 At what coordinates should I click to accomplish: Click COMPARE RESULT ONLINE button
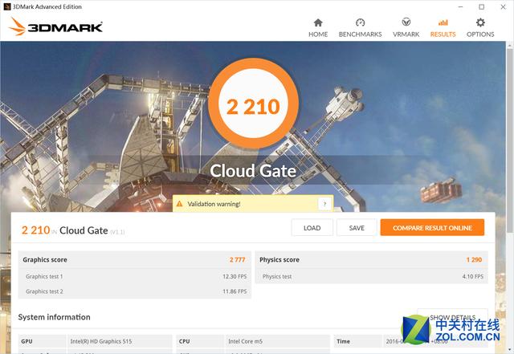(x=432, y=227)
